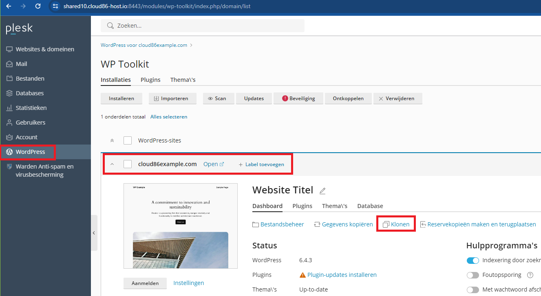This screenshot has height=296, width=541.
Task: Click the browser back arrow
Action: click(x=9, y=7)
